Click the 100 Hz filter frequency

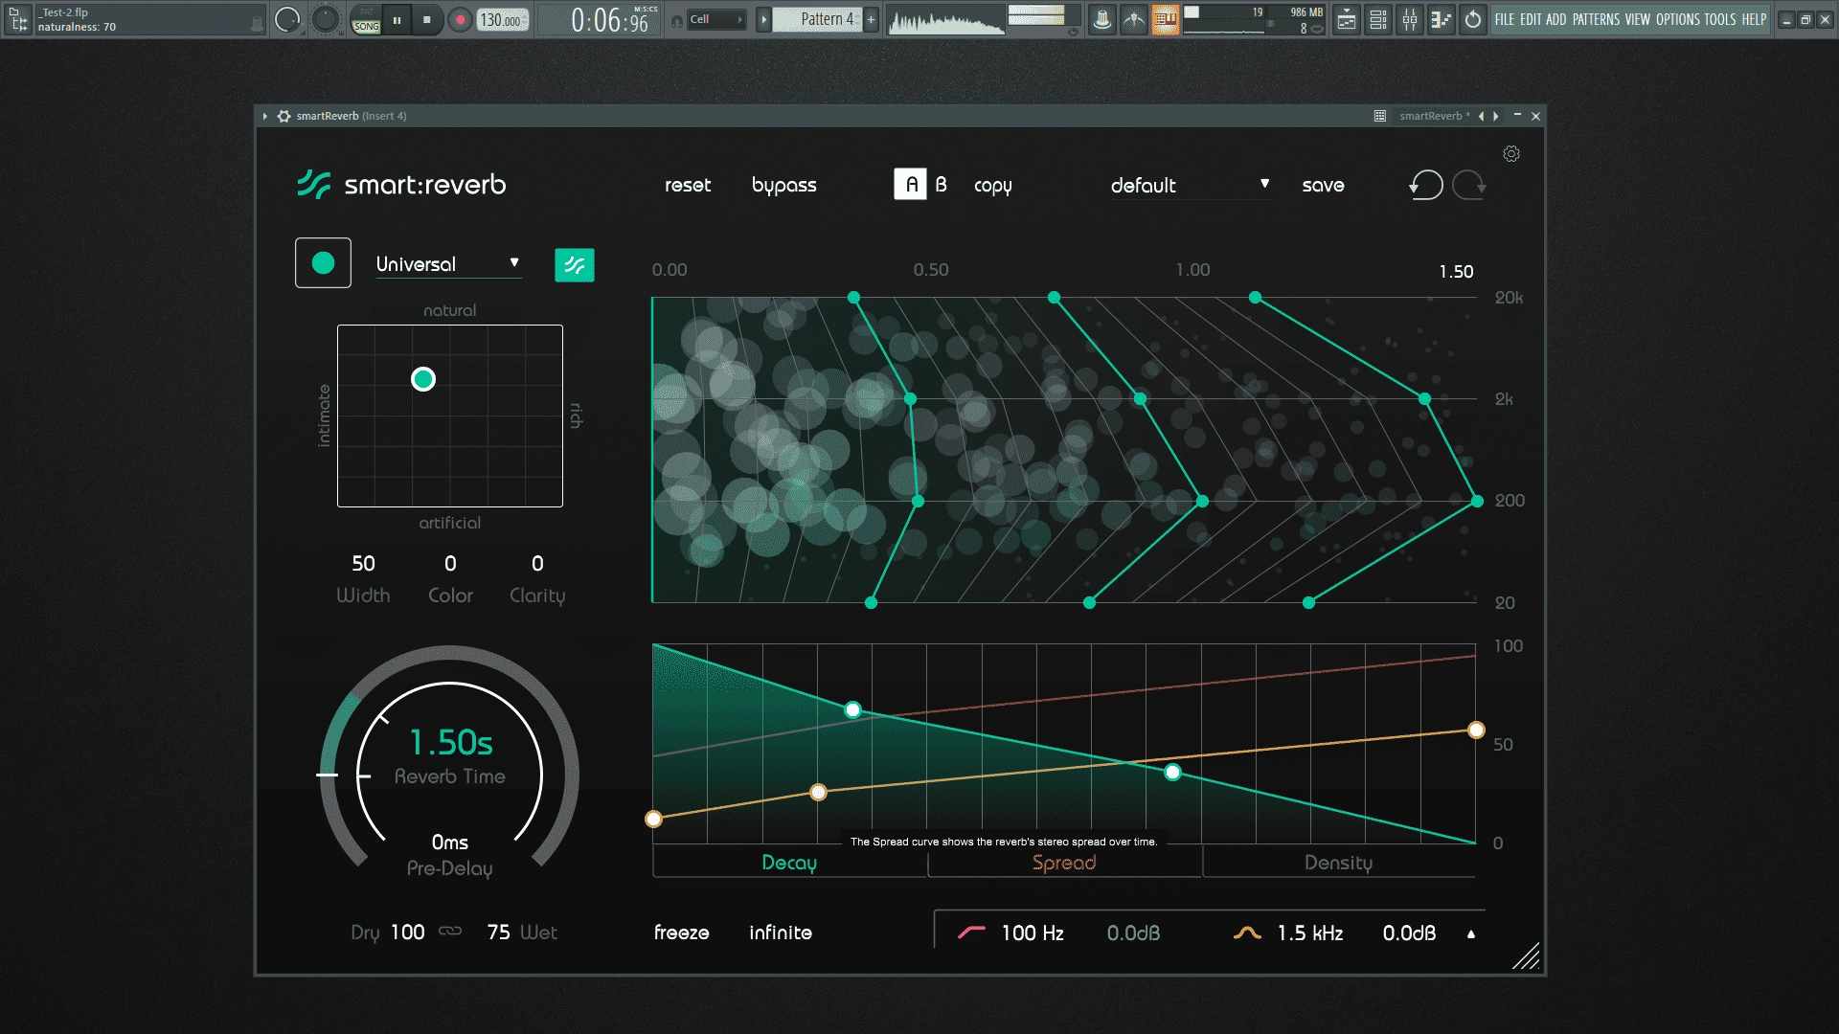point(1033,933)
